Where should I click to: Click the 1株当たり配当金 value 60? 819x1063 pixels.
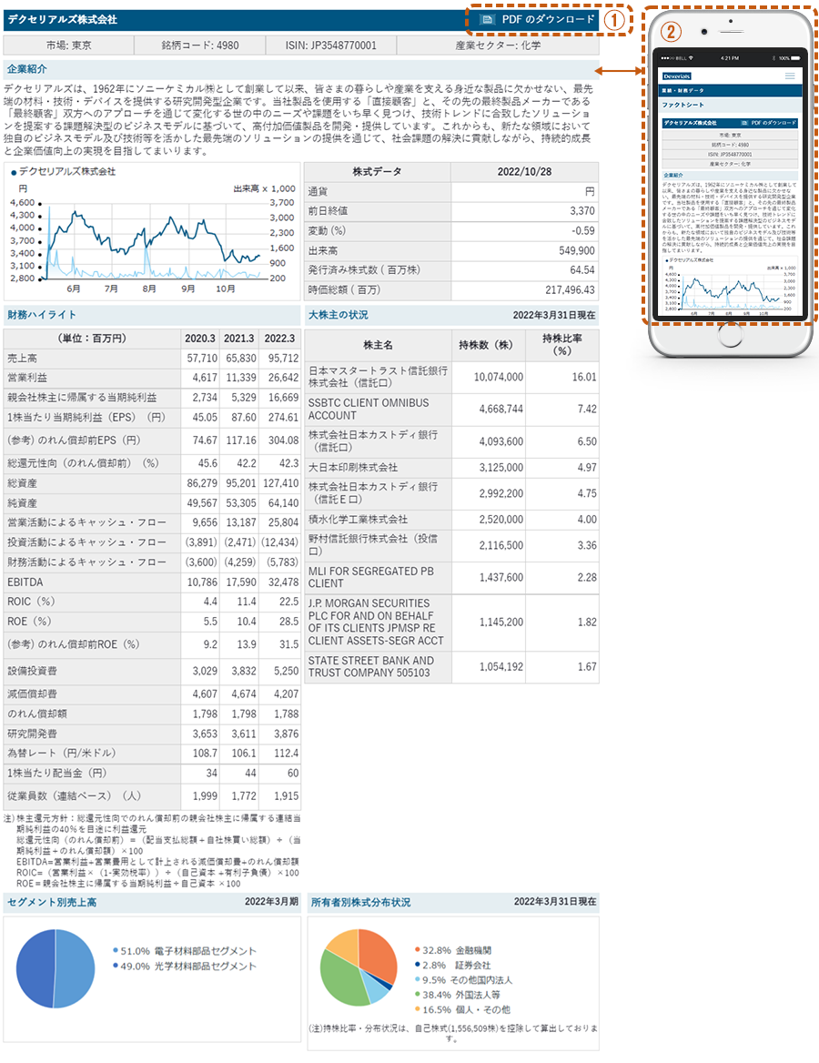click(x=293, y=773)
